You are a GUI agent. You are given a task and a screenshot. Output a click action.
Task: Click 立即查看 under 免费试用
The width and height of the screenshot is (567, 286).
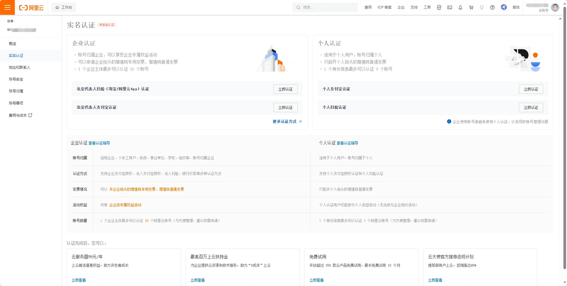coord(316,280)
